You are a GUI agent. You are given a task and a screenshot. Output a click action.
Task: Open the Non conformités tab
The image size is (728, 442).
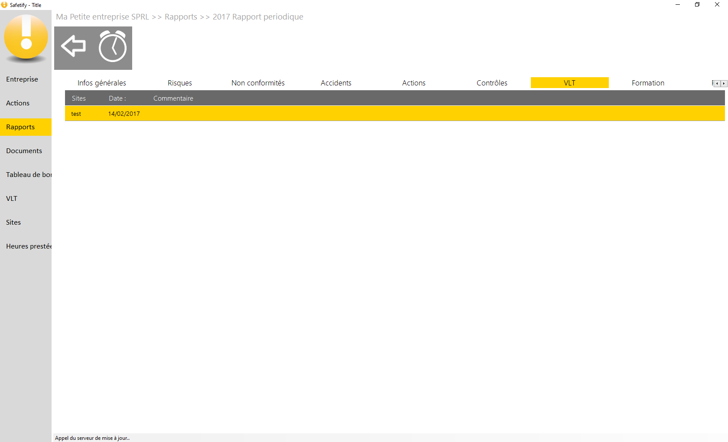click(x=258, y=83)
